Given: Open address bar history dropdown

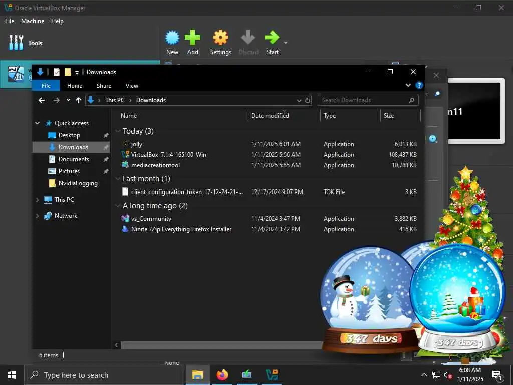Looking at the screenshot, I should coord(299,100).
